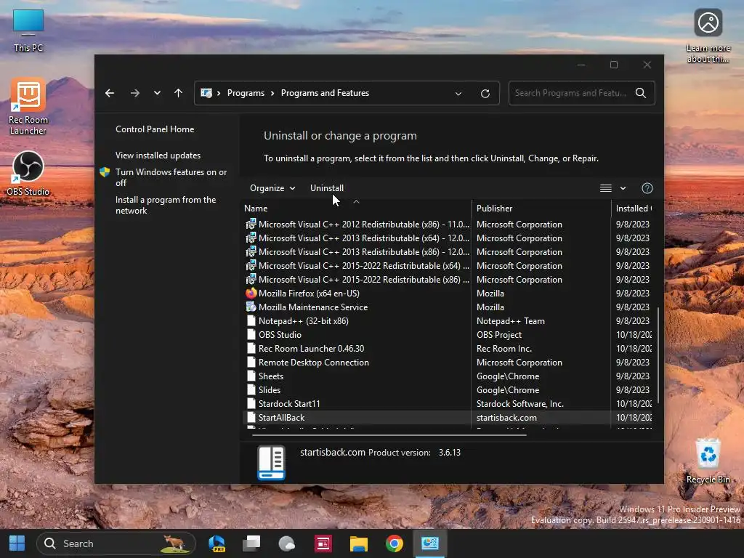Screen dimensions: 744x558
Task: Open Install a program from the network
Action: pyautogui.click(x=166, y=205)
